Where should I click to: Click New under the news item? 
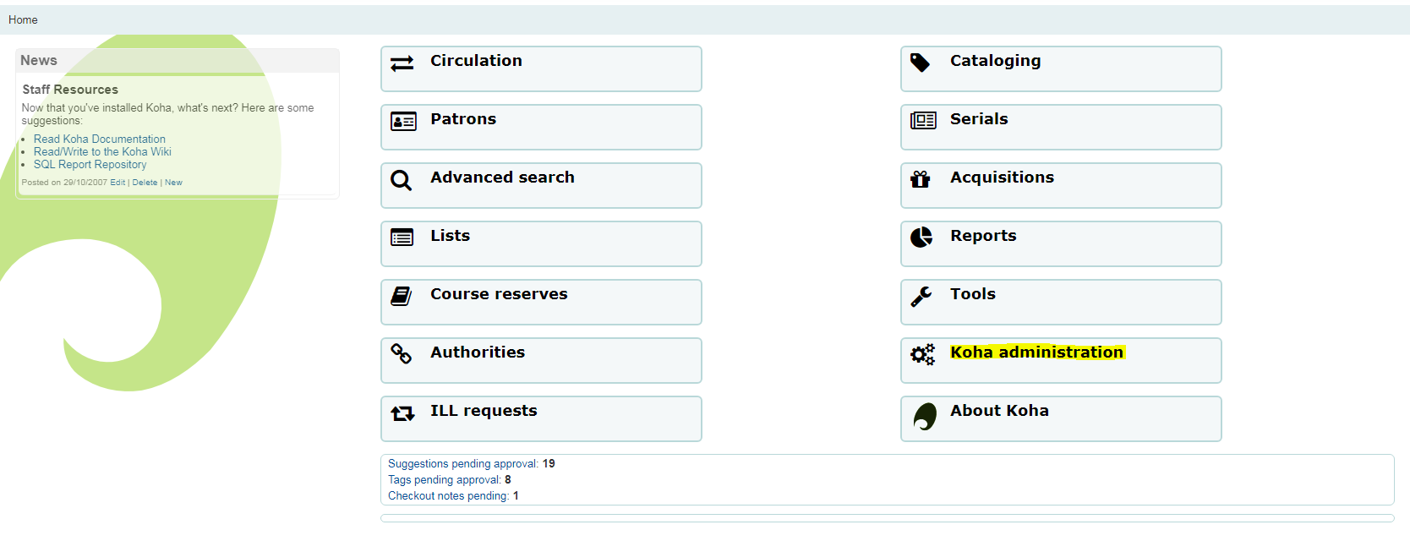[x=173, y=182]
